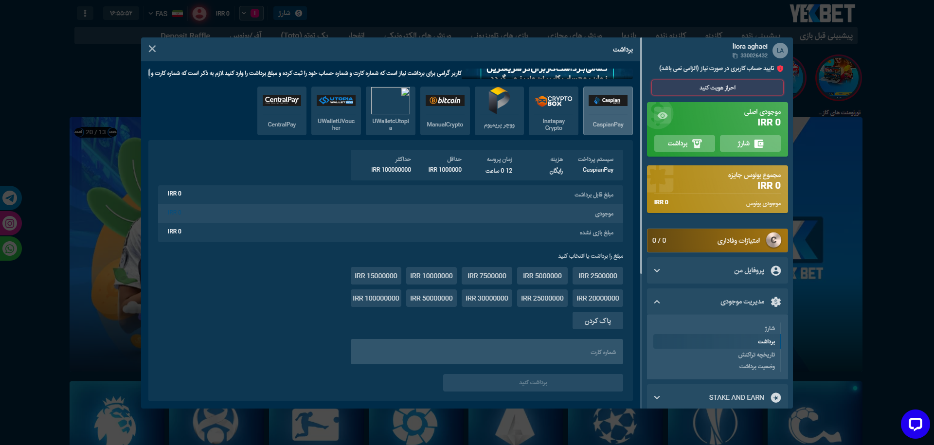
Task: Open the Instagram side button
Action: pyautogui.click(x=10, y=223)
